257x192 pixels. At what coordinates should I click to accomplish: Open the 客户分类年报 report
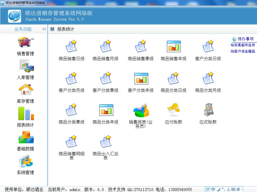click(141, 79)
